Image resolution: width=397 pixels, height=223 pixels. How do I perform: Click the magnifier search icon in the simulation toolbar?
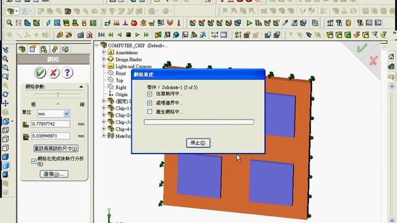(x=9, y=23)
